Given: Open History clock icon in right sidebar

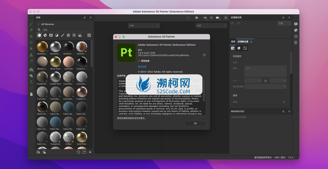Looking at the screenshot, I should (x=296, y=36).
